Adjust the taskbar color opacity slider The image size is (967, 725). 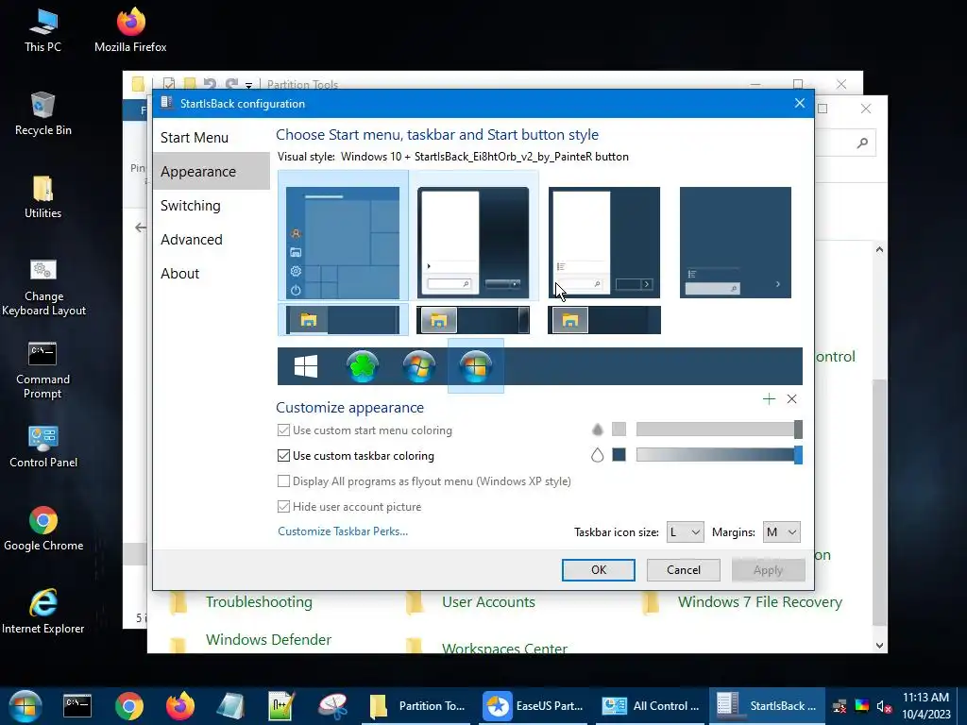coord(719,455)
